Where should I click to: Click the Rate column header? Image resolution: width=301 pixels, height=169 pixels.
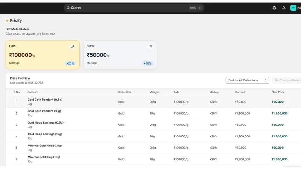pos(176,92)
